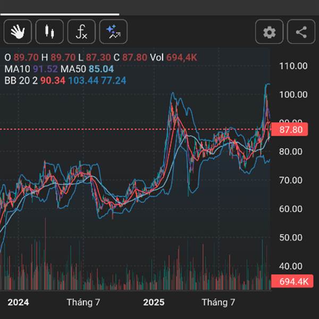The image size is (319, 319).
Task: Select the hand pan tool
Action: point(18,31)
